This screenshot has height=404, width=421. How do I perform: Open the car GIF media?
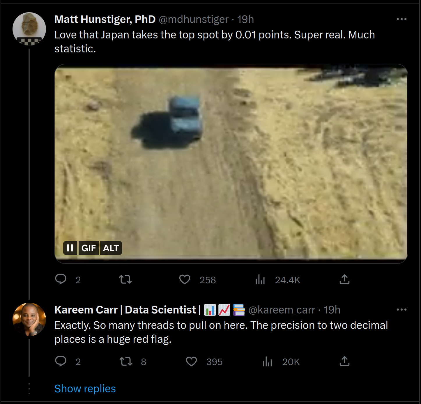point(231,164)
